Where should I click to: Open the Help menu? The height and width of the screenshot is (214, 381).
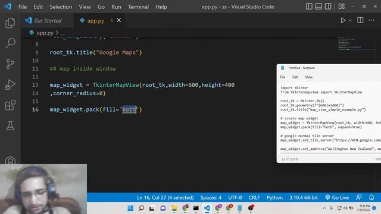[x=161, y=7]
